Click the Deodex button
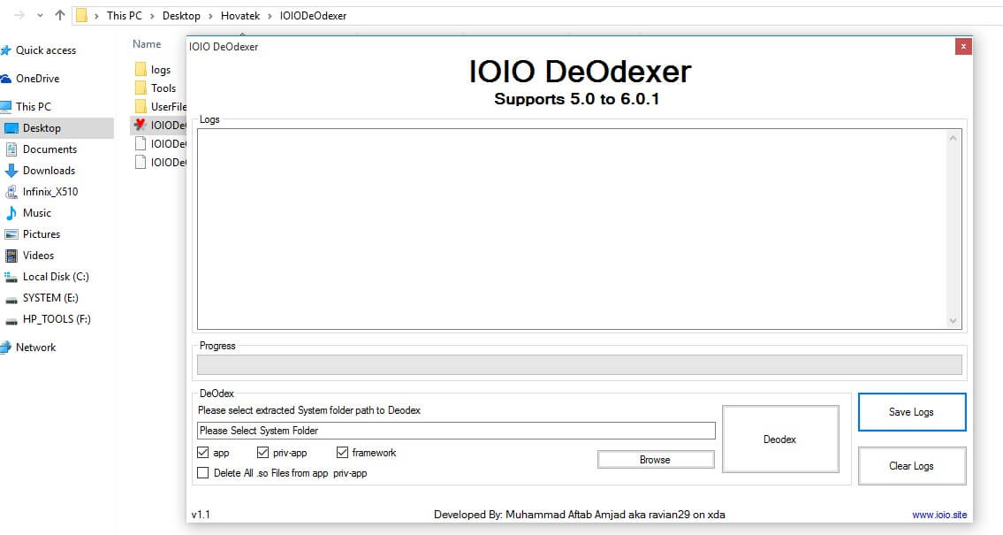 click(x=779, y=439)
